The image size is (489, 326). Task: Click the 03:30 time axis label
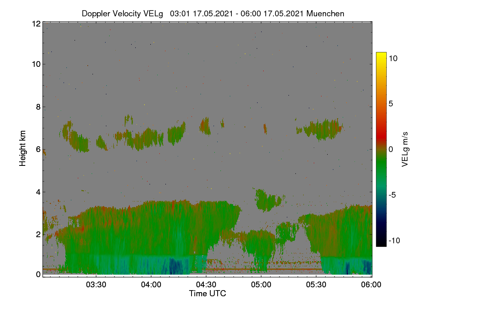tap(96, 285)
